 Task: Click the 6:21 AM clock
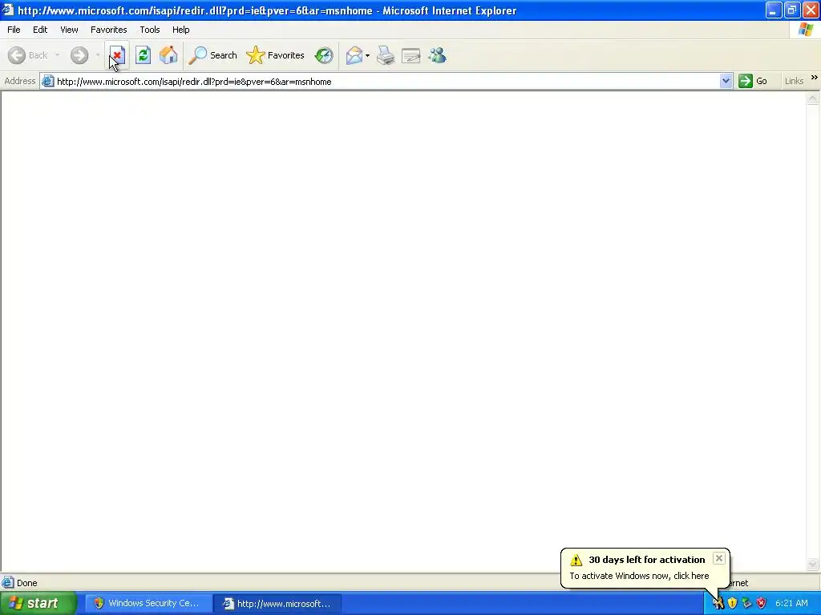click(x=791, y=604)
